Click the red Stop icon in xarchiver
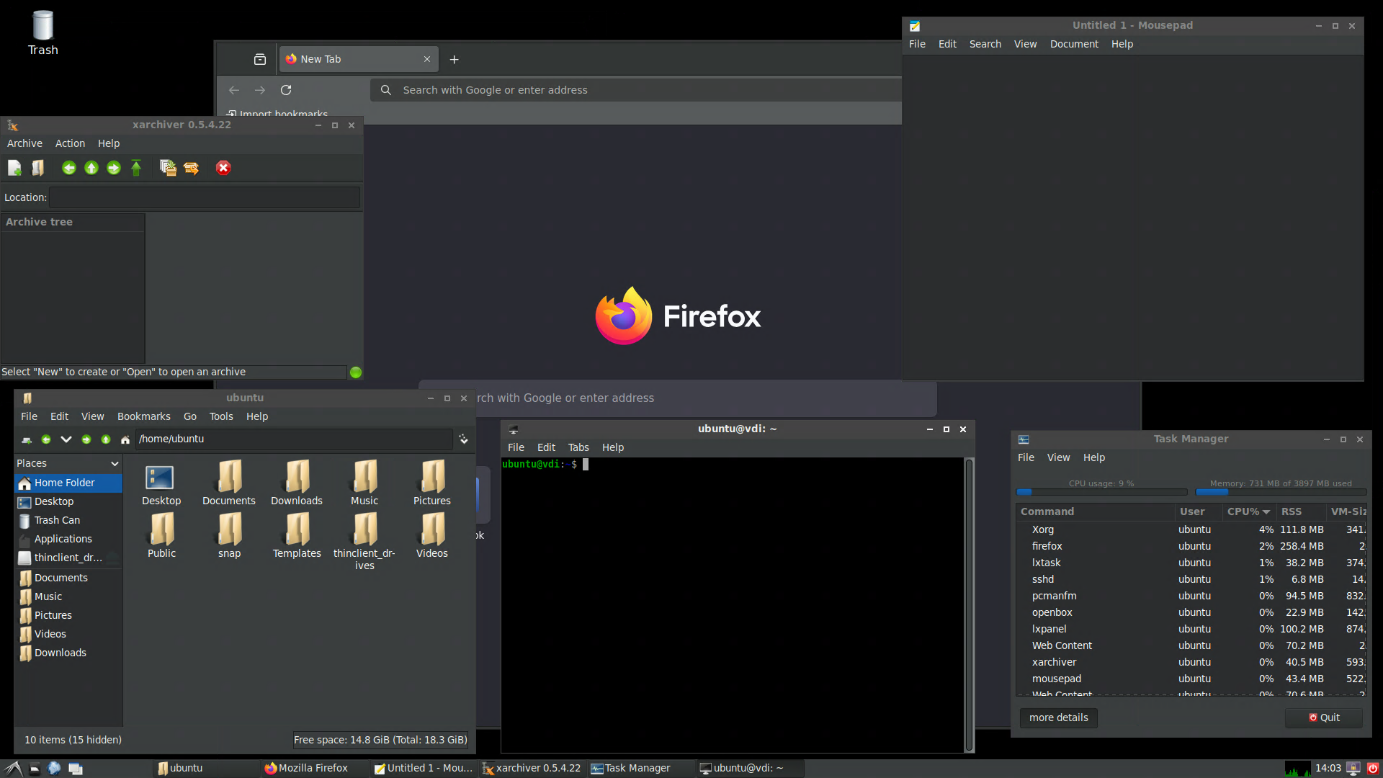Screen dimensions: 1383x778 [223, 168]
